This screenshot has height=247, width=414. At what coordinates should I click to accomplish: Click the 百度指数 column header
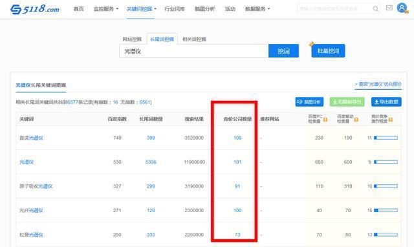pyautogui.click(x=117, y=119)
